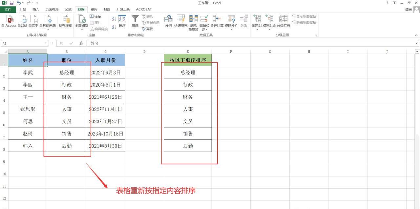The height and width of the screenshot is (209, 420).
Task: Click the 登录 sign-in link
Action: coord(409,9)
